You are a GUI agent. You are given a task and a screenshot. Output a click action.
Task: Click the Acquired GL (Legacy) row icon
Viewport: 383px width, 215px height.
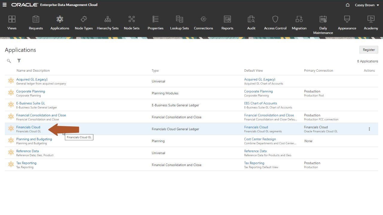(11, 81)
